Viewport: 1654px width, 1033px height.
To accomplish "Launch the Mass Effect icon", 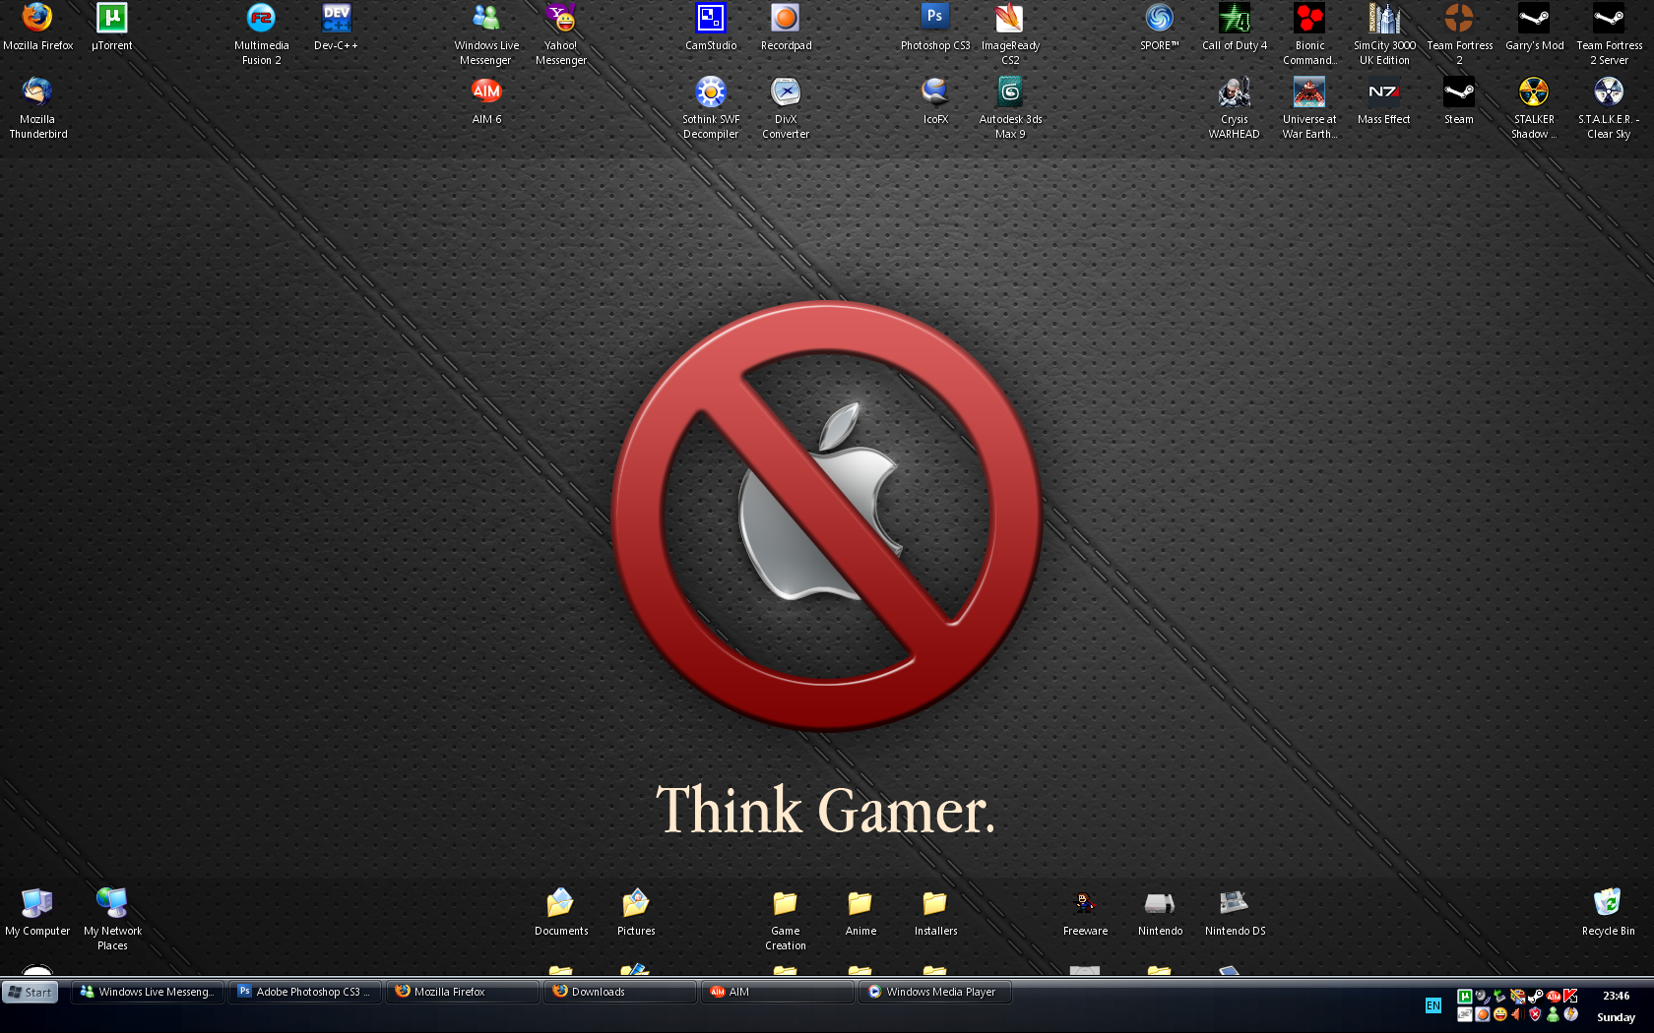I will click(1384, 100).
